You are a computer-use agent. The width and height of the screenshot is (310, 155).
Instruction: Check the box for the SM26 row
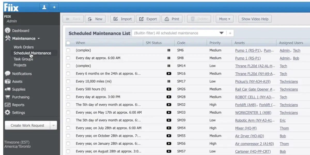coord(68,89)
